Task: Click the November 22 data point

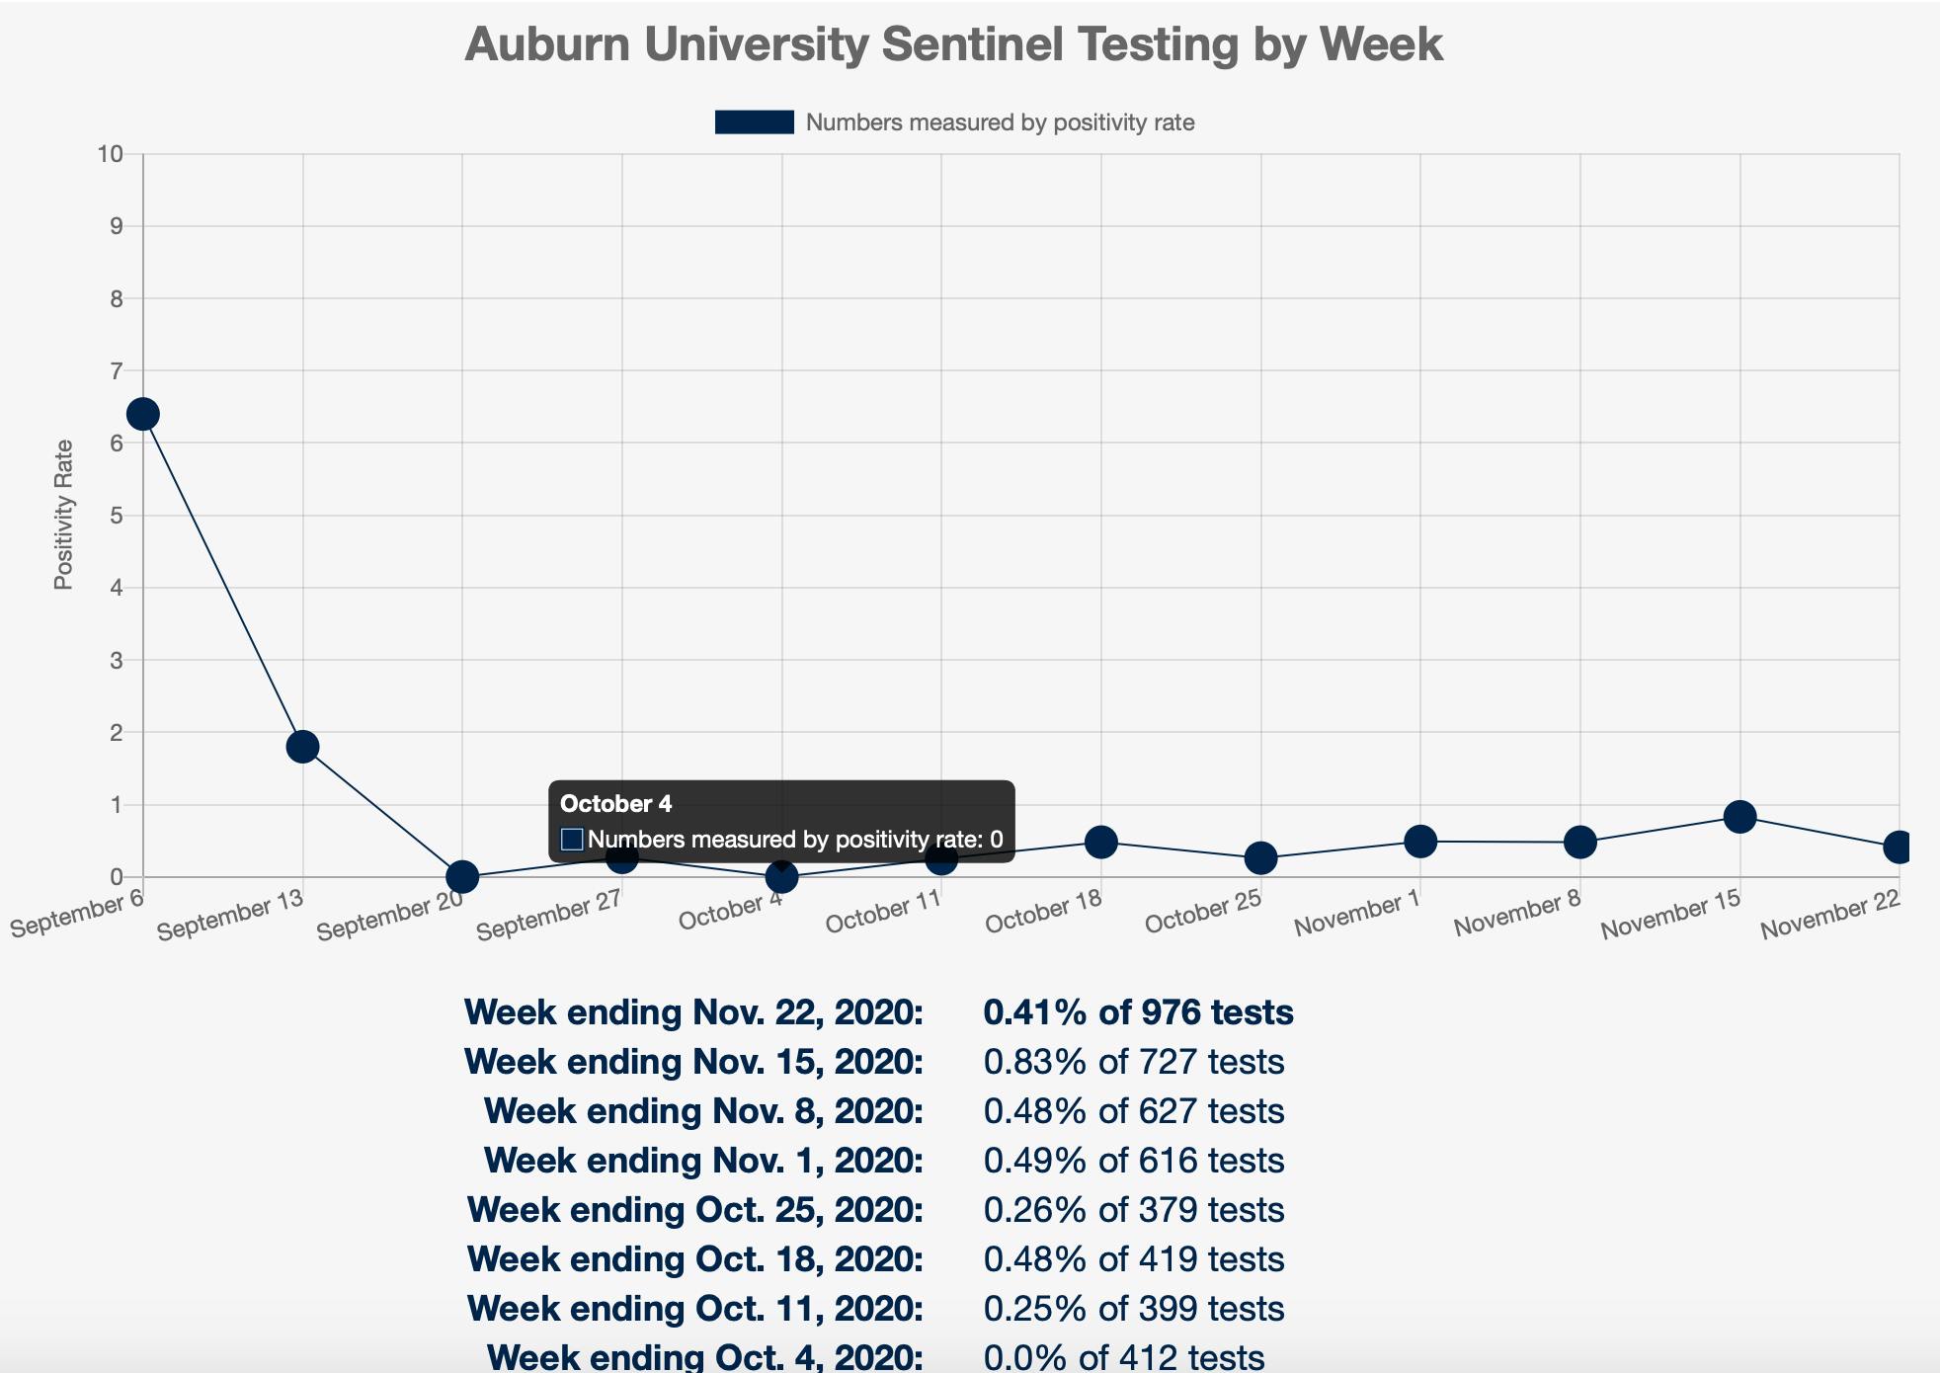Action: point(1899,848)
